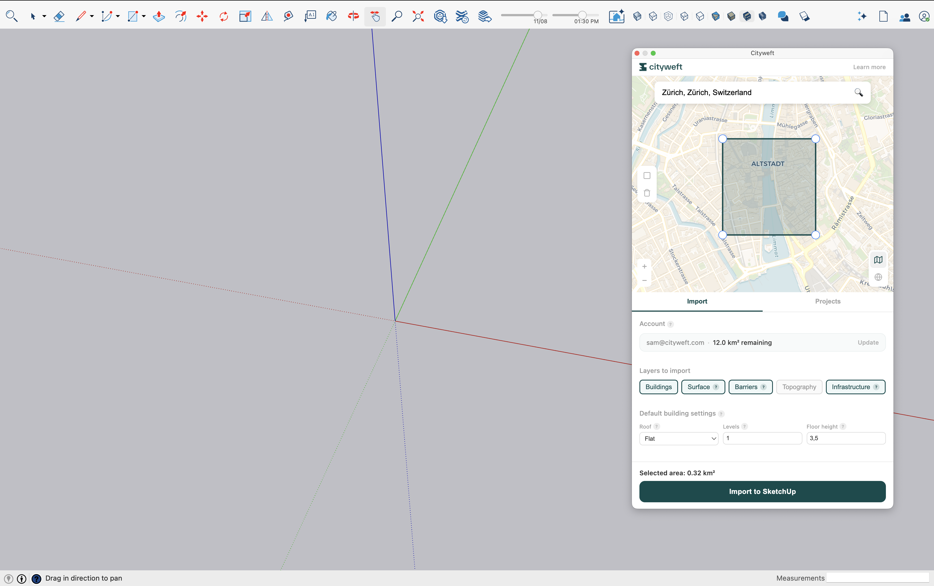Select the Move tool
This screenshot has height=586, width=934.
click(202, 16)
